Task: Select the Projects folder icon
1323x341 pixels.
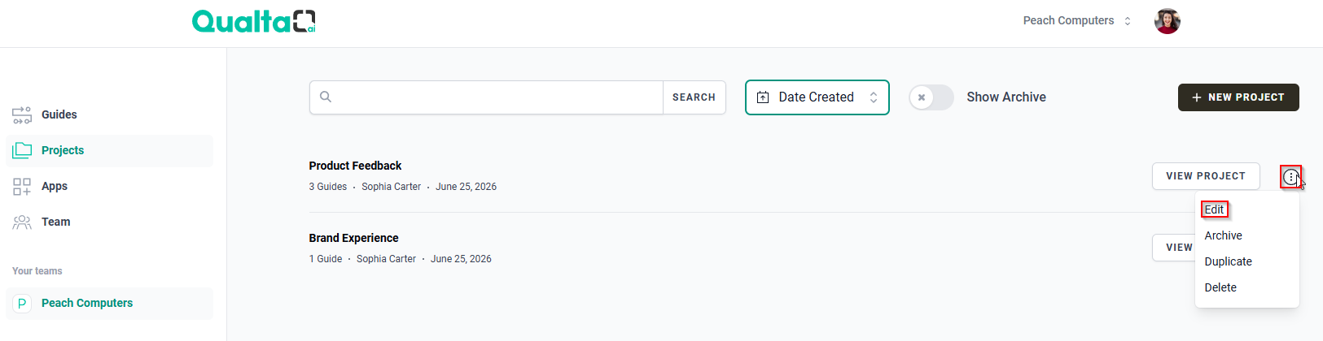Action: (22, 150)
